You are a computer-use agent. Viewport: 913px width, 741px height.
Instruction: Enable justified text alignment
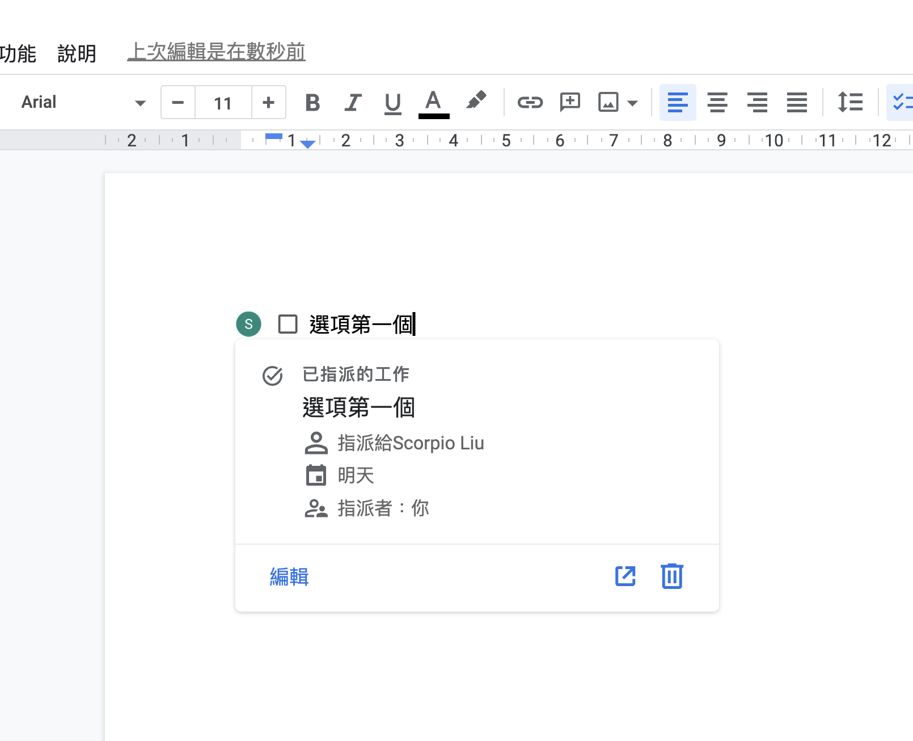[x=797, y=103]
